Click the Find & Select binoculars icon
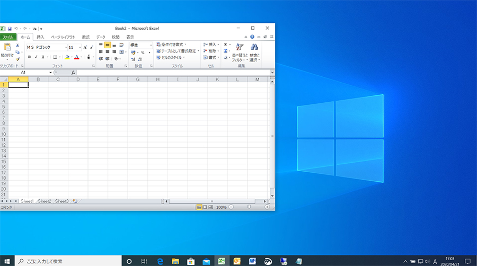 pyautogui.click(x=254, y=48)
